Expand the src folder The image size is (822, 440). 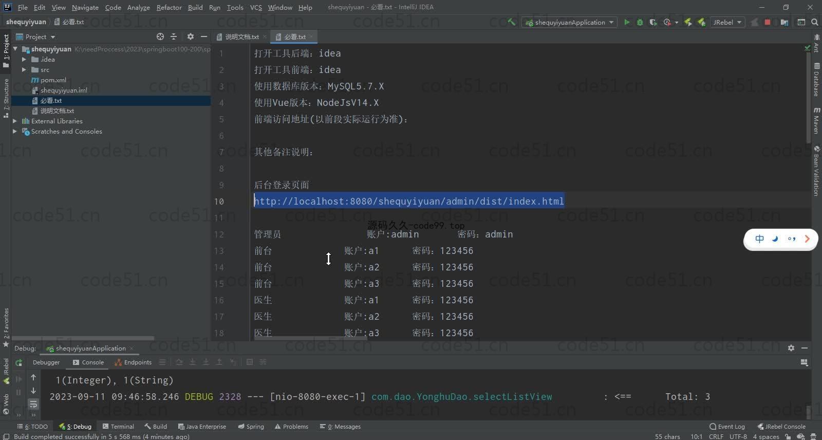pyautogui.click(x=24, y=70)
